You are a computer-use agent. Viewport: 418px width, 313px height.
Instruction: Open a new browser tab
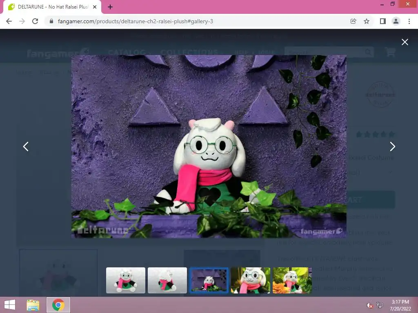(110, 7)
